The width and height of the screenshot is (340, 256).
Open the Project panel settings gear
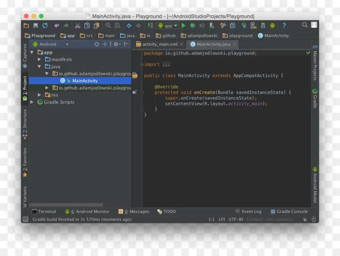pyautogui.click(x=117, y=44)
